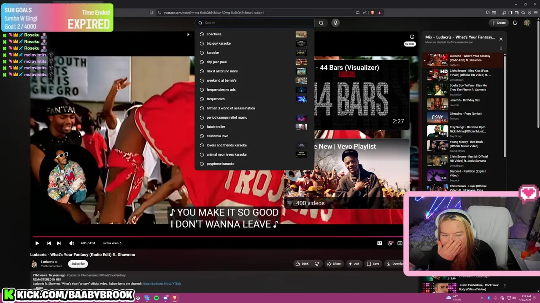Image resolution: width=540 pixels, height=303 pixels.
Task: Click the Hide end-screen button
Action: click(410, 44)
